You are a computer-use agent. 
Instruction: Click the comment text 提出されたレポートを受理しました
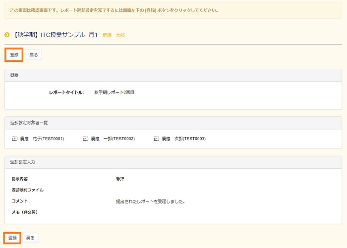[150, 201]
